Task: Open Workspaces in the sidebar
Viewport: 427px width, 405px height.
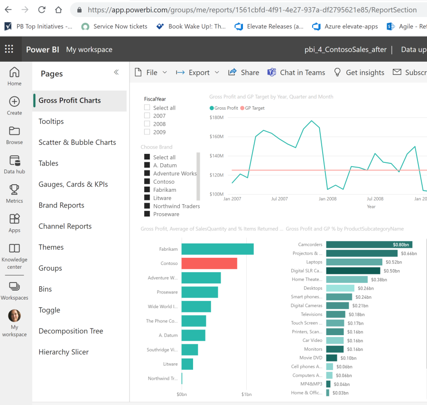Action: tap(14, 291)
